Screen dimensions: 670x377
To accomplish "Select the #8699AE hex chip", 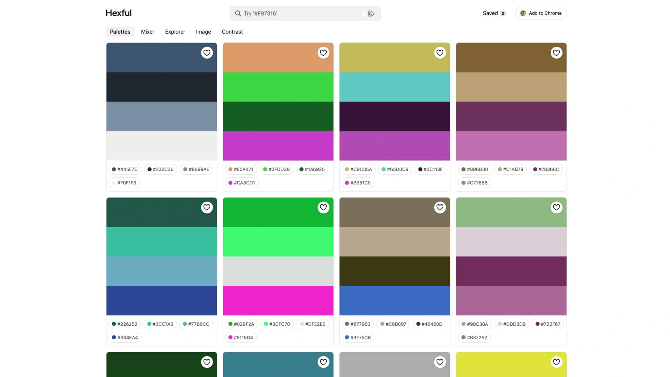I will 196,169.
